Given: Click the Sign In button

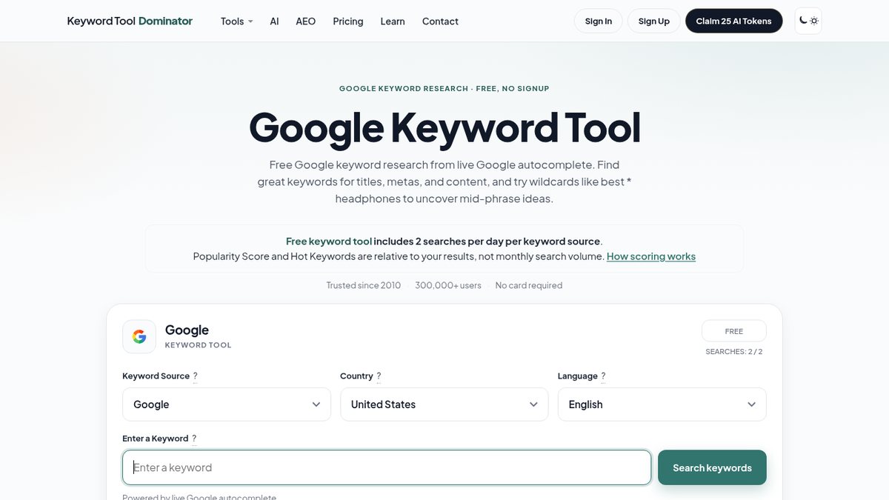Looking at the screenshot, I should click(x=599, y=21).
